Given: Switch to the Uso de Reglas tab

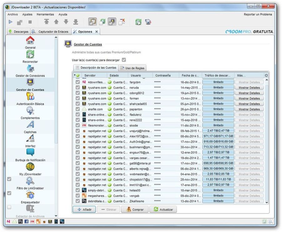Looking at the screenshot, I should coord(132,68).
